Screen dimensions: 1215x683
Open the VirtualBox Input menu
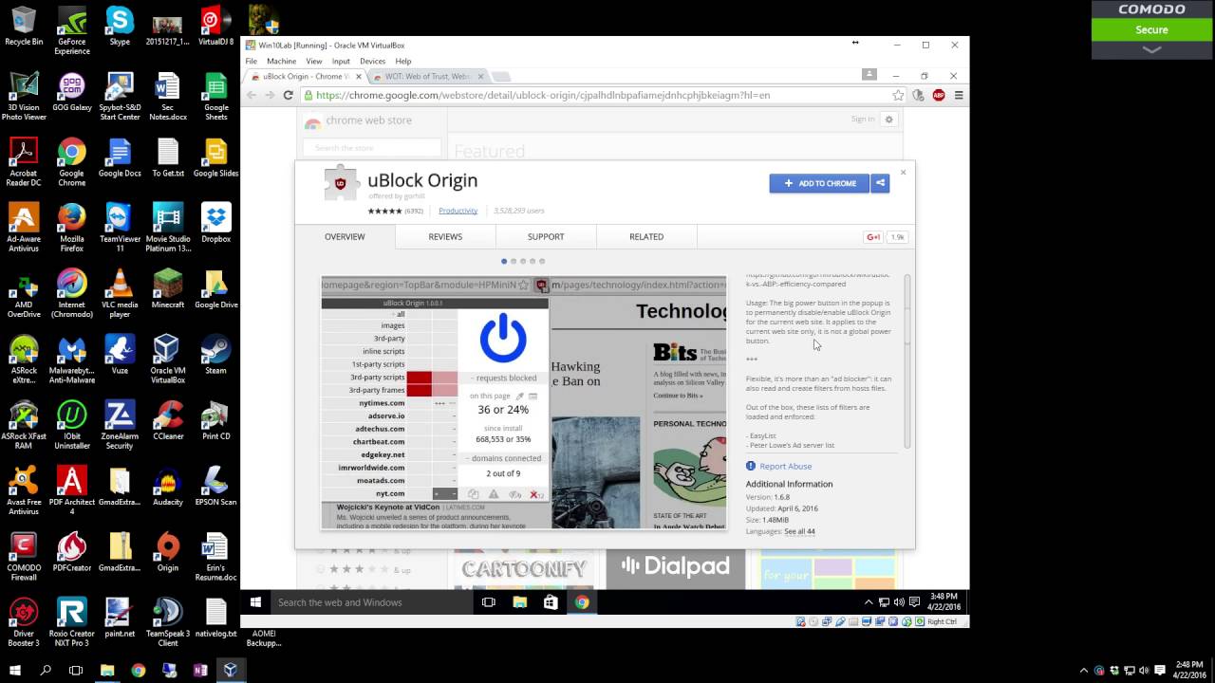[x=341, y=61]
